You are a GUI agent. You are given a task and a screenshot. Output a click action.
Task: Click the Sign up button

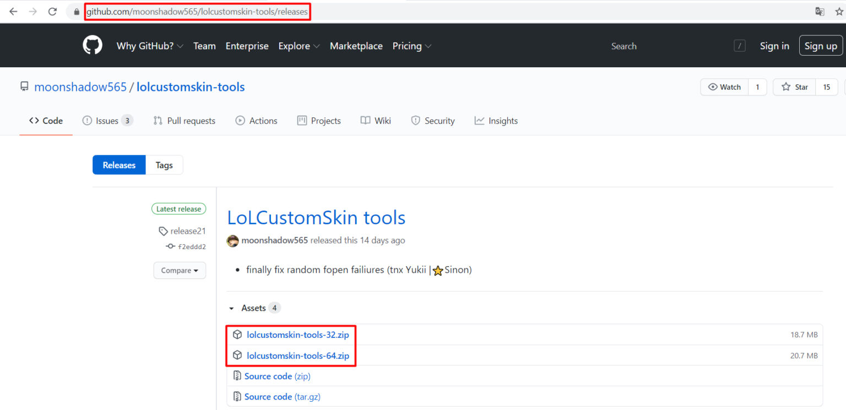click(x=821, y=46)
